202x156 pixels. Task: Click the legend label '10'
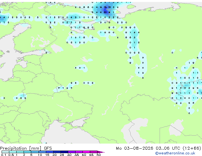pos(40,155)
